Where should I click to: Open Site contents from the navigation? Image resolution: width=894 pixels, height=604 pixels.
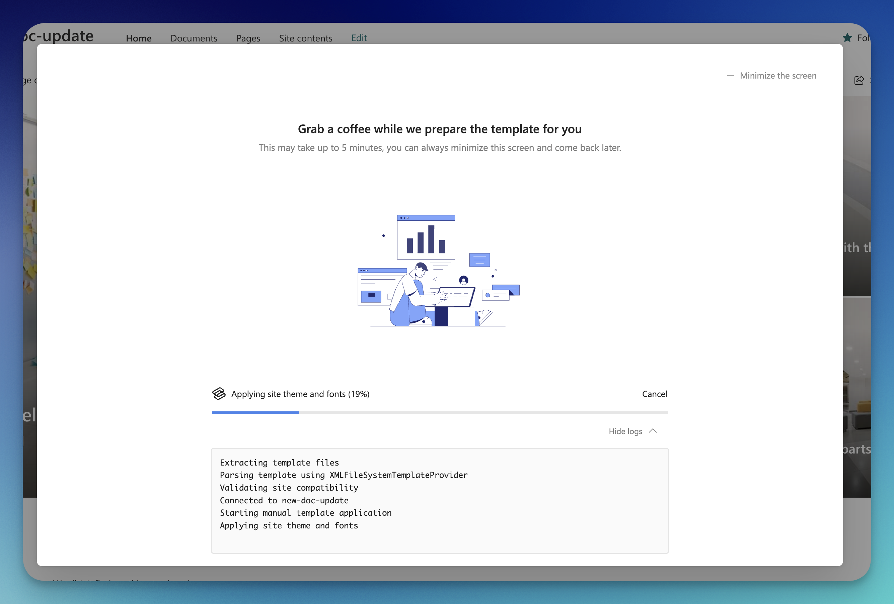(x=305, y=38)
